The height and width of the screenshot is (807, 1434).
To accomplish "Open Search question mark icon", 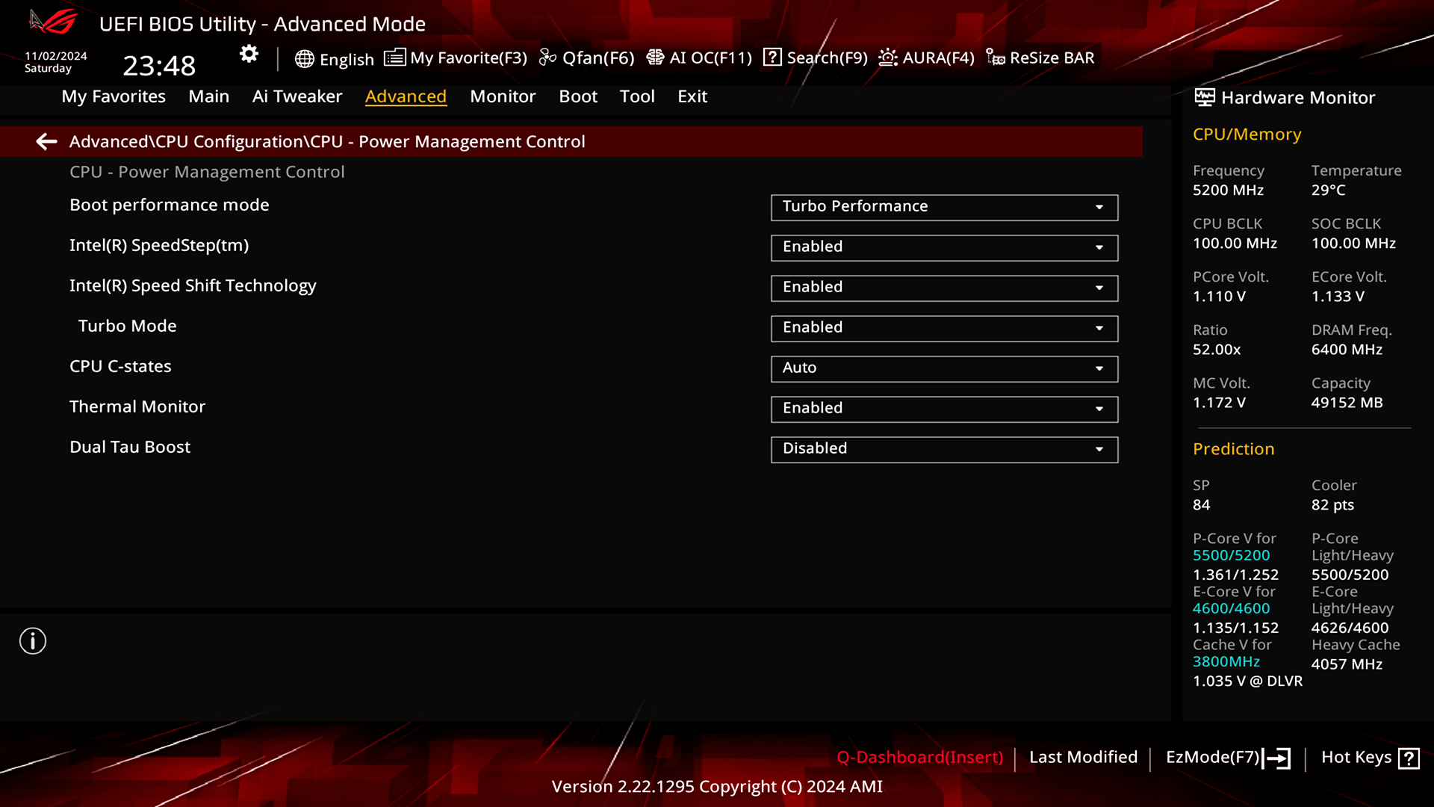I will (x=772, y=58).
